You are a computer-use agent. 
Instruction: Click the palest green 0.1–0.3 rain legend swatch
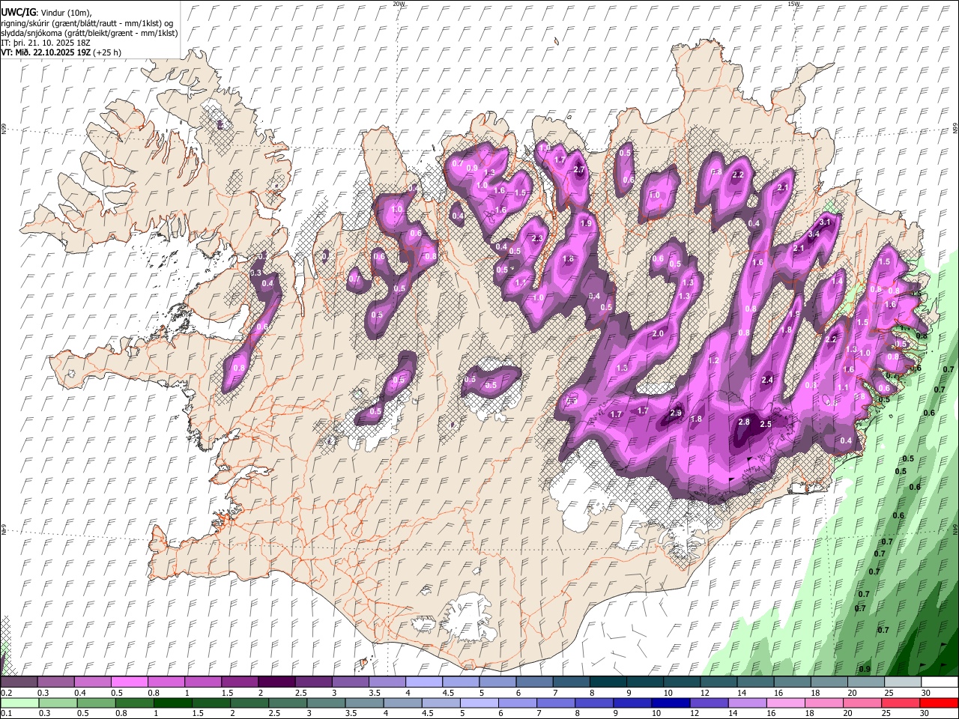point(19,703)
